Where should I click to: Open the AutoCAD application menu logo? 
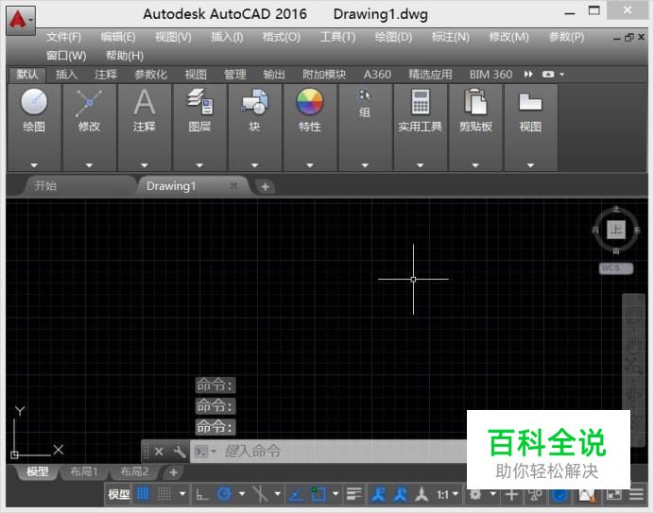(21, 19)
